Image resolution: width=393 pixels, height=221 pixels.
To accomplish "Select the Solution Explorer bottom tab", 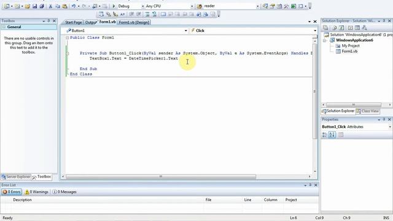I will (x=338, y=111).
